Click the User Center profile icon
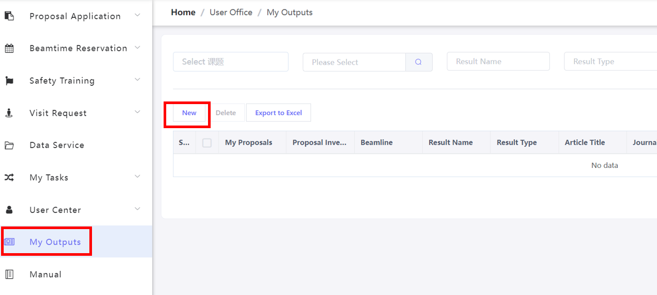 pyautogui.click(x=9, y=210)
